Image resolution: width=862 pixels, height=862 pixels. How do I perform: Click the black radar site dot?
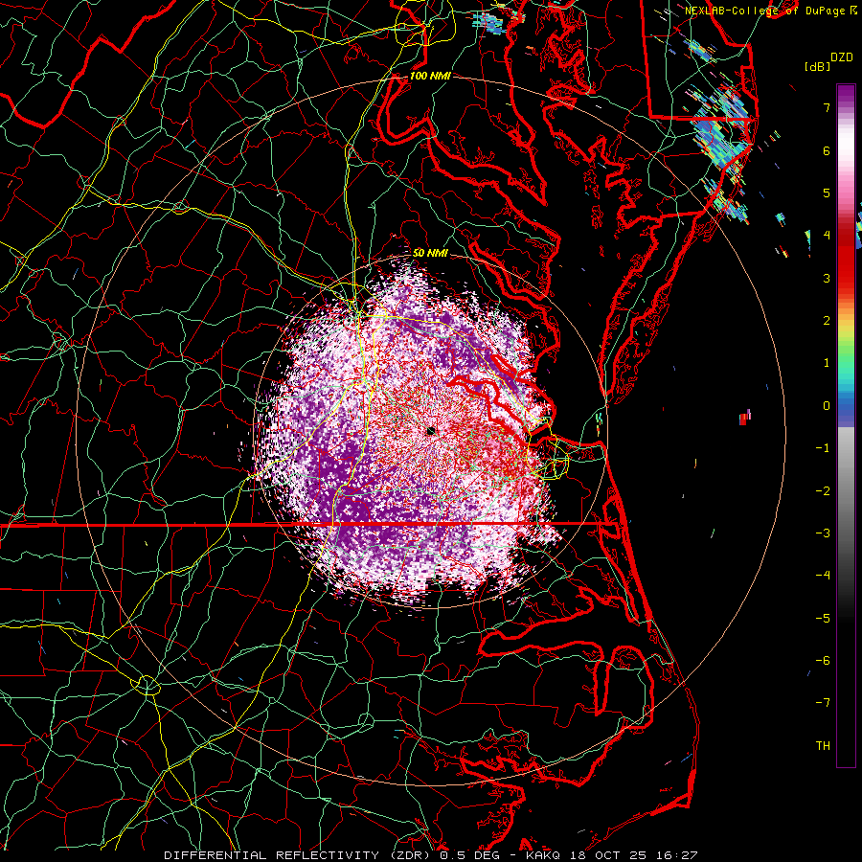click(430, 430)
